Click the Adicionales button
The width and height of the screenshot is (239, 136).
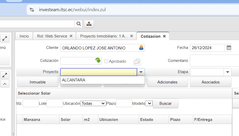point(167,82)
